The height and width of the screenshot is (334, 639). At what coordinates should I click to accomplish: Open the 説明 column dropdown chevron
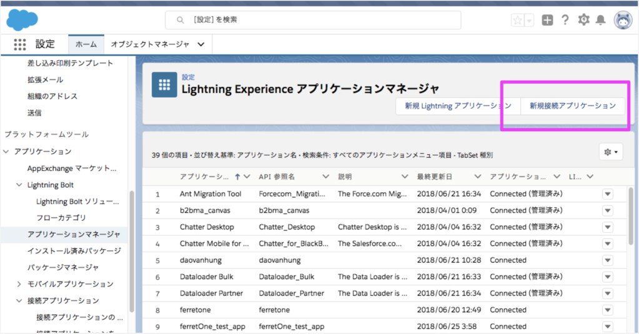click(405, 177)
